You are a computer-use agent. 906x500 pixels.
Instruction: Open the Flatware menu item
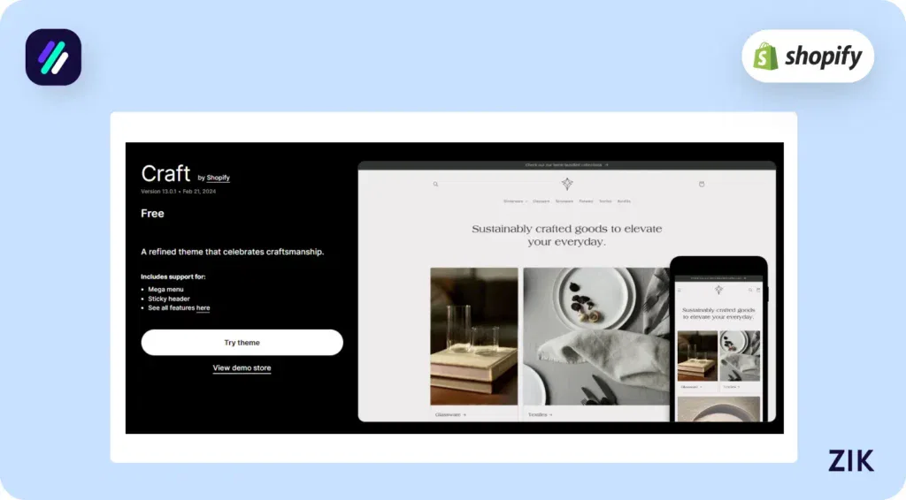pyautogui.click(x=586, y=201)
